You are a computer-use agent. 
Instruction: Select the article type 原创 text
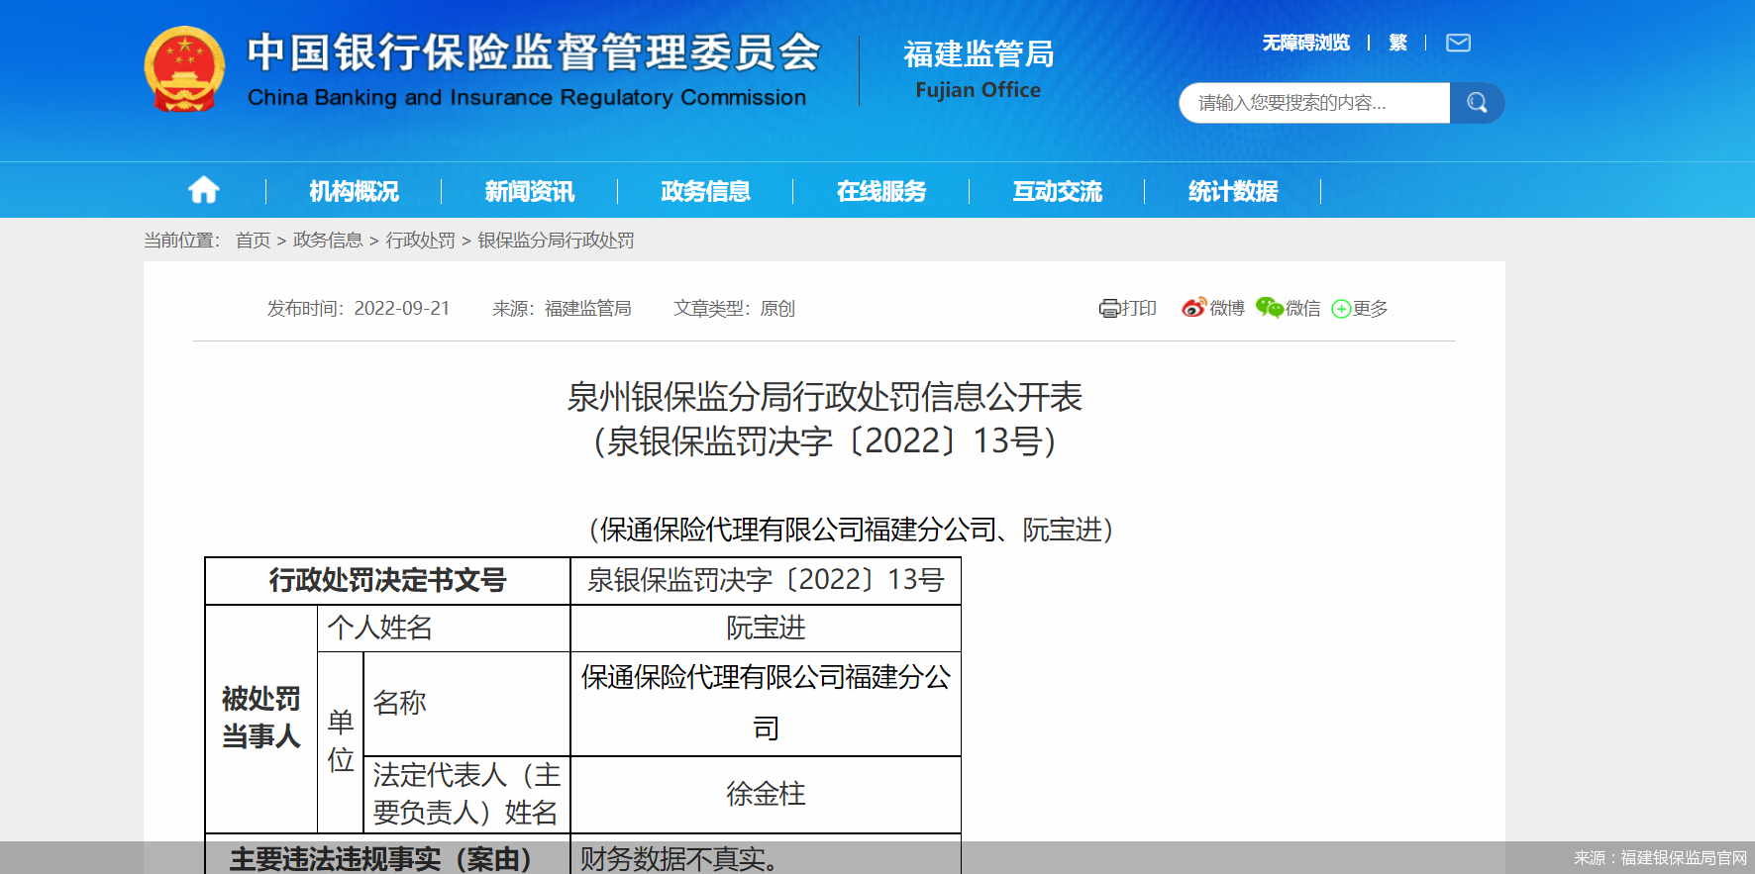(777, 309)
